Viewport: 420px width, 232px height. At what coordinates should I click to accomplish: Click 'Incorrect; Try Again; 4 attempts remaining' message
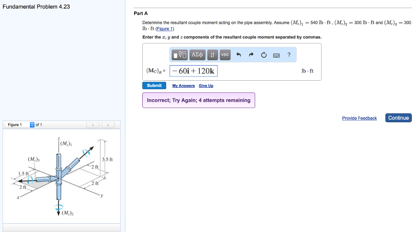(x=199, y=100)
